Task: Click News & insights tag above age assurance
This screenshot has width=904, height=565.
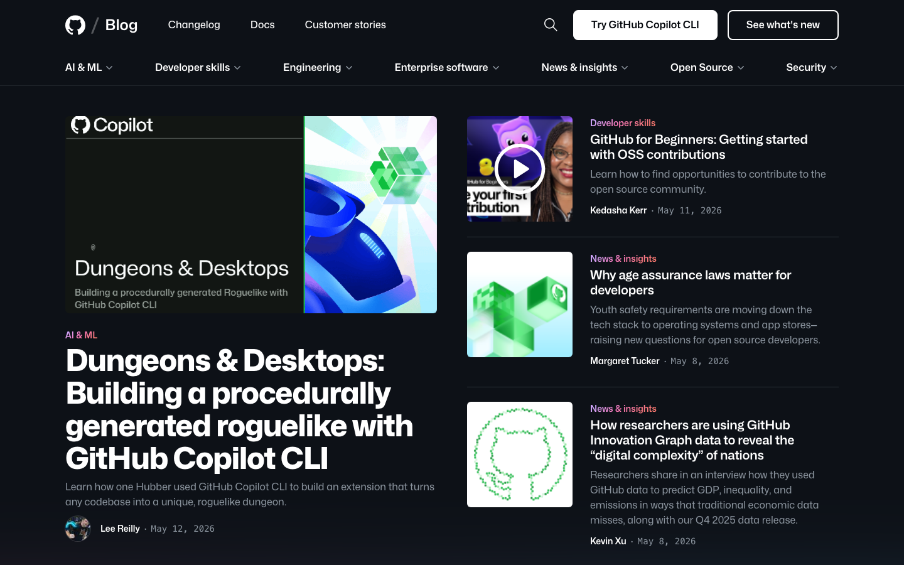Action: (x=623, y=259)
